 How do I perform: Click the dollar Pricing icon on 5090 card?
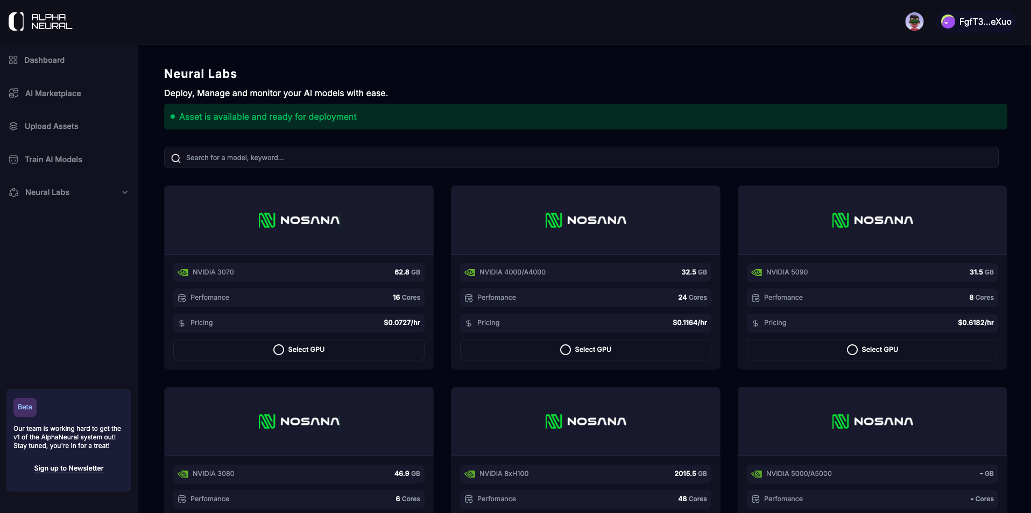coord(755,323)
